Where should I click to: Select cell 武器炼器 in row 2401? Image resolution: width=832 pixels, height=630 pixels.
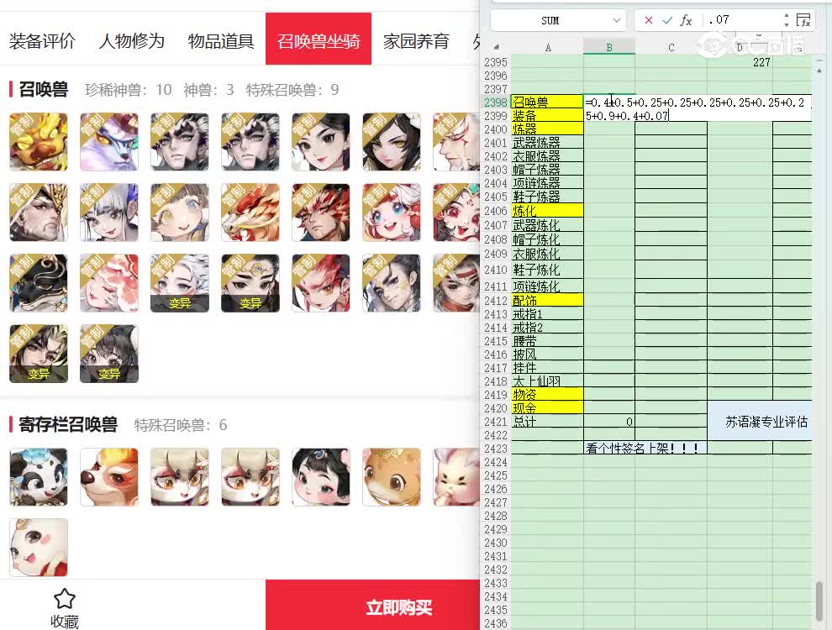click(x=547, y=143)
